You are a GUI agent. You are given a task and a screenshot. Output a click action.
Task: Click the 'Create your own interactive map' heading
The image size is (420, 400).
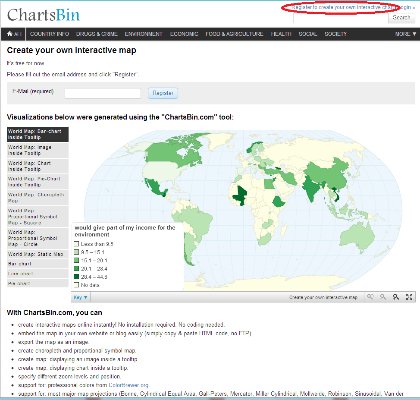[x=72, y=50]
